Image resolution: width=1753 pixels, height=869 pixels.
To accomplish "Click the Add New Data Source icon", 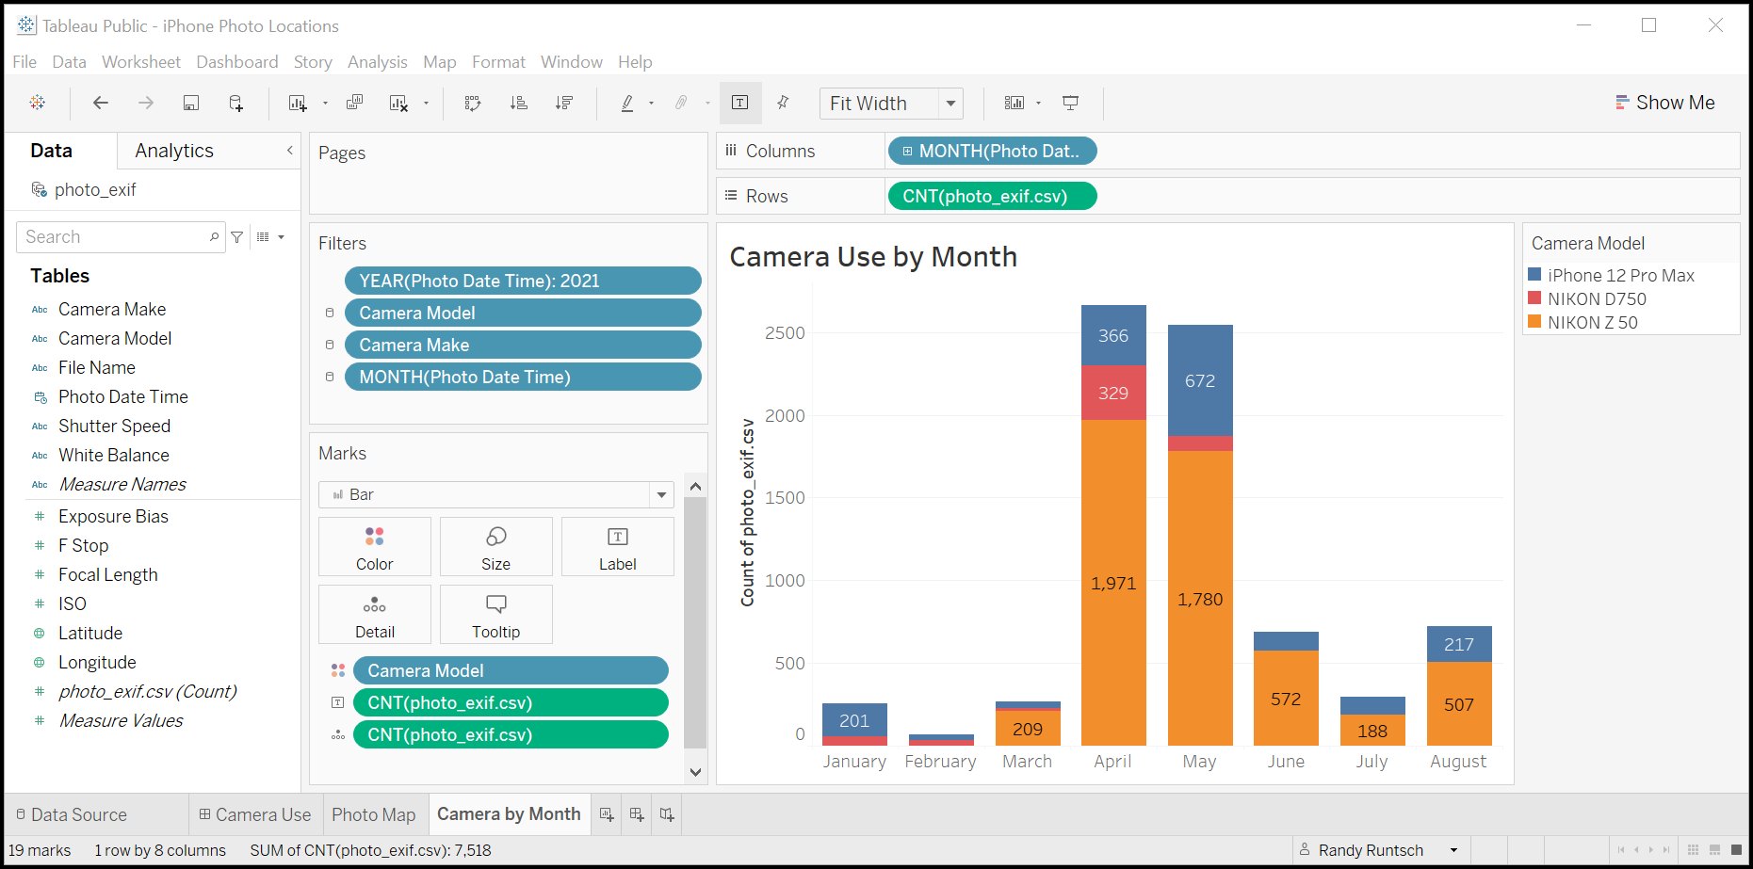I will click(x=236, y=103).
